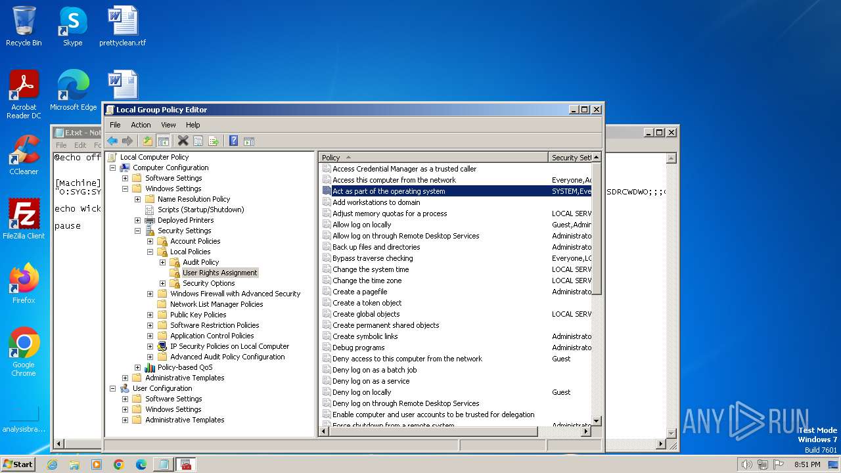The width and height of the screenshot is (841, 473).
Task: Switch to Notepad taskbar button
Action: tap(162, 464)
